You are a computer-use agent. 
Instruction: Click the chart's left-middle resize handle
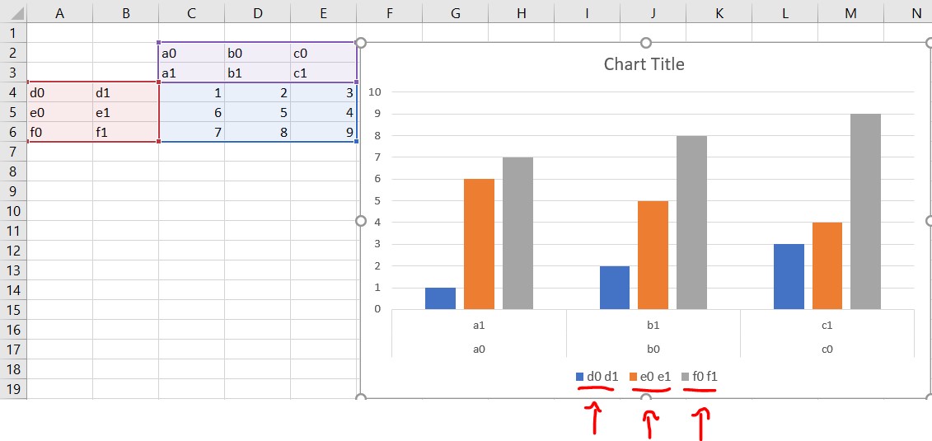(x=360, y=220)
